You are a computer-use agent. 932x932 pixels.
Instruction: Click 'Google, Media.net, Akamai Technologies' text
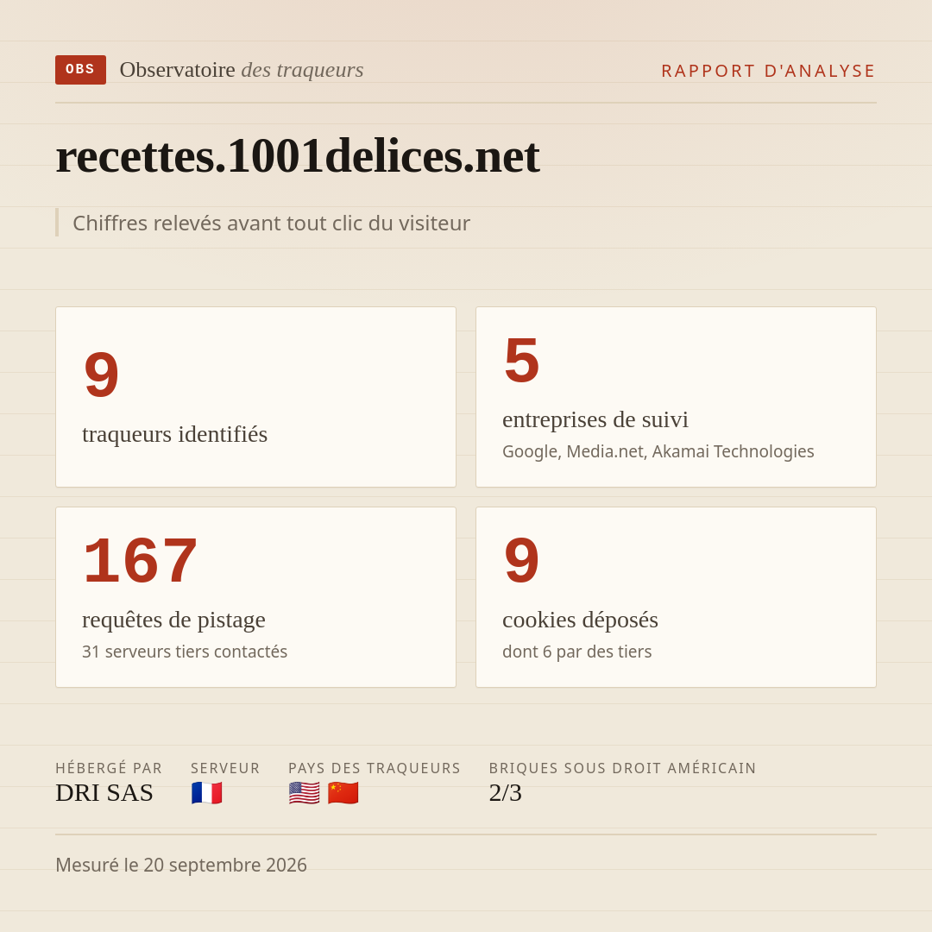[x=658, y=451]
